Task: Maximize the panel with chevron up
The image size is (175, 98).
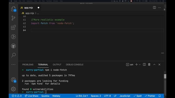Action: [154, 65]
